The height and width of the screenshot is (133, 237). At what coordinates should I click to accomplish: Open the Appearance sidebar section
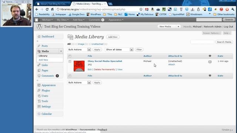49,85
